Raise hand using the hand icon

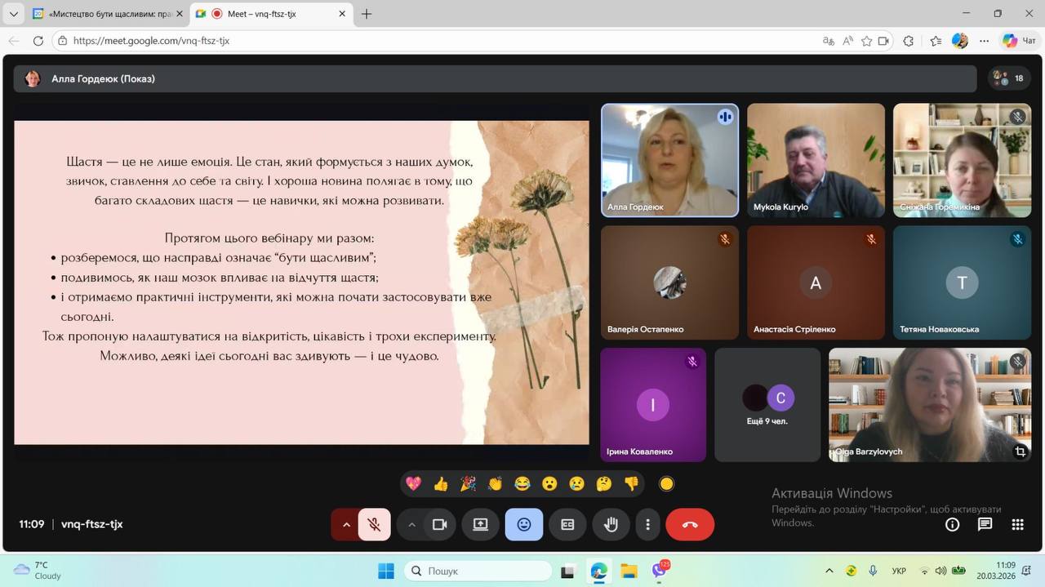pyautogui.click(x=611, y=525)
